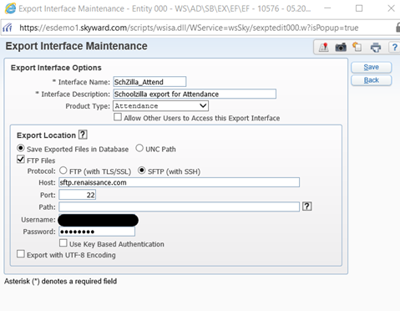This screenshot has width=400, height=311.
Task: Enable Use Key Based Authentication
Action: pyautogui.click(x=63, y=243)
